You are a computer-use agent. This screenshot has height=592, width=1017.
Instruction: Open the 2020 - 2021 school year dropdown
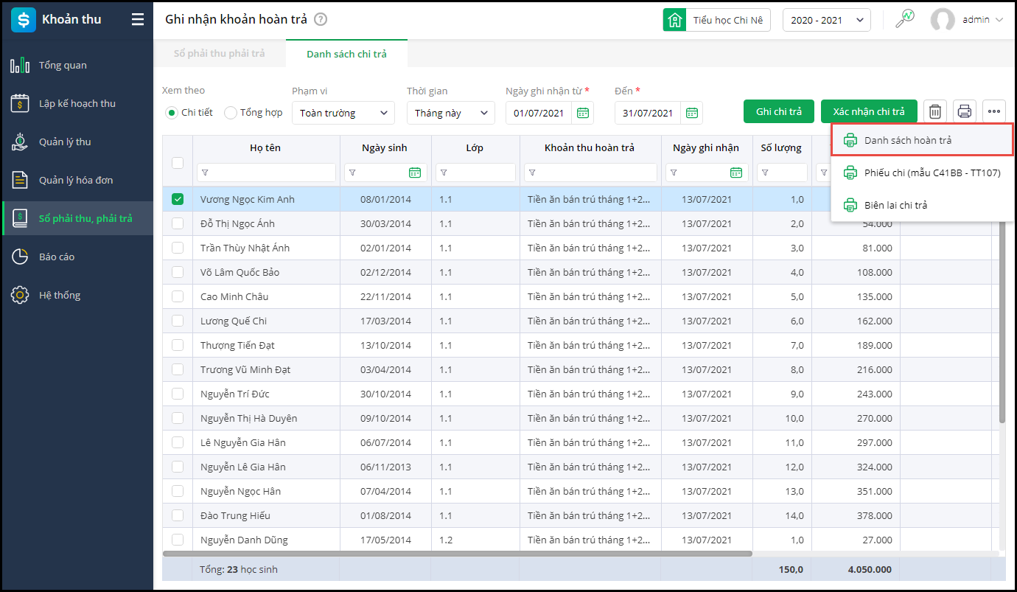tap(826, 20)
